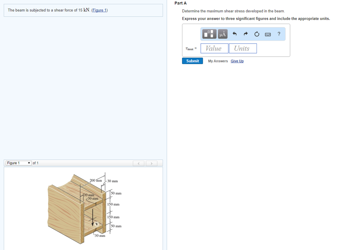Reset the answer with circular arrow

point(257,34)
